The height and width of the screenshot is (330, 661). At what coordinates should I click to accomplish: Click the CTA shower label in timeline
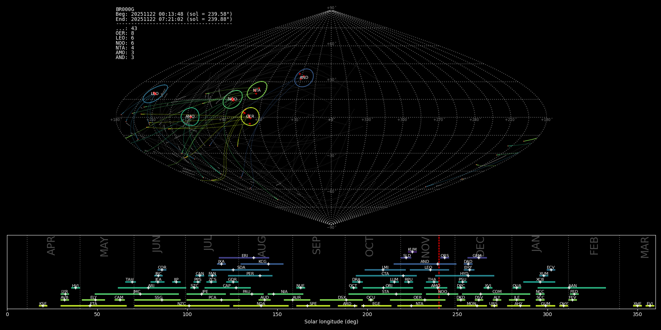pyautogui.click(x=385, y=274)
